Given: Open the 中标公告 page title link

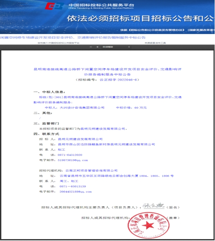Looking at the screenshot, I should click(x=73, y=37).
